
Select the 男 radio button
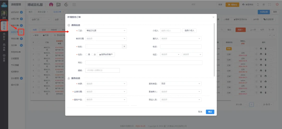(86, 54)
